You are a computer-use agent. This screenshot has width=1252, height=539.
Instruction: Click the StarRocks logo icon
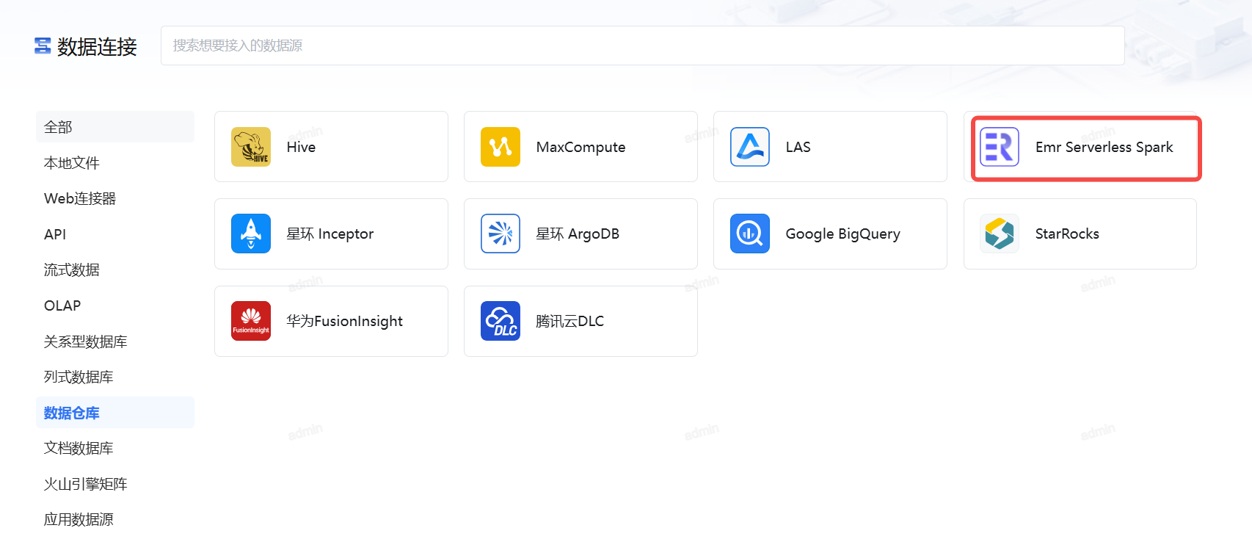click(x=1000, y=234)
